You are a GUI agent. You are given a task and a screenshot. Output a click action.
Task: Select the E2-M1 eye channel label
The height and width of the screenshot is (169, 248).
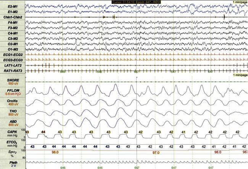(x=12, y=7)
